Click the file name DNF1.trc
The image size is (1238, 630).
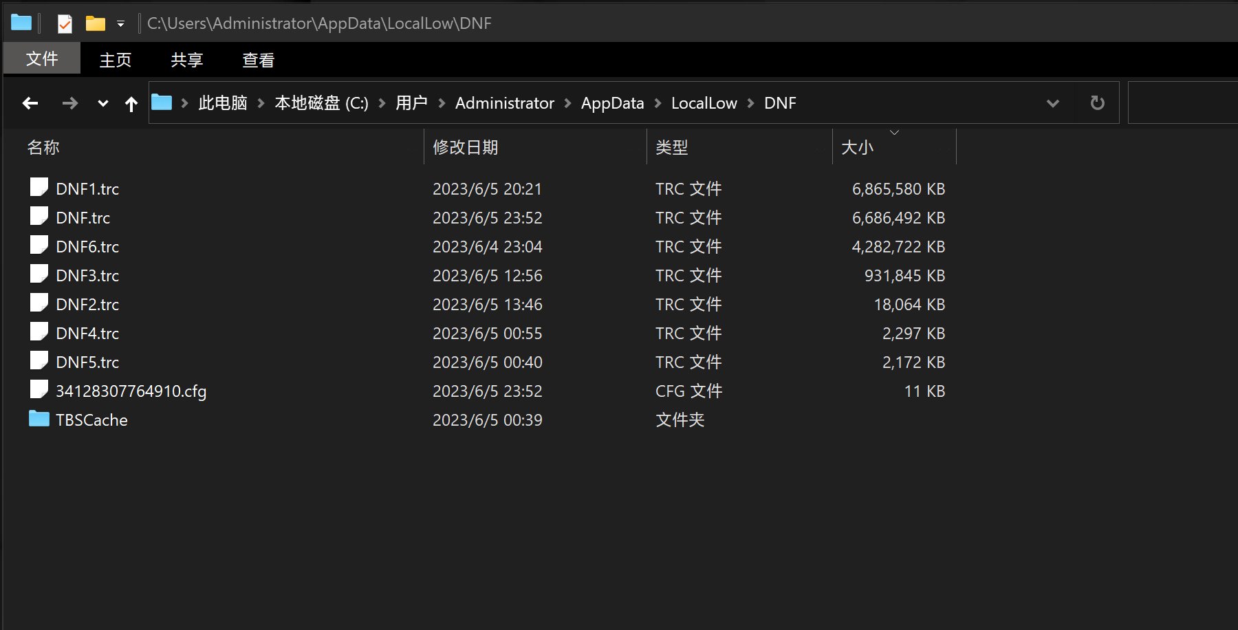pyautogui.click(x=87, y=189)
